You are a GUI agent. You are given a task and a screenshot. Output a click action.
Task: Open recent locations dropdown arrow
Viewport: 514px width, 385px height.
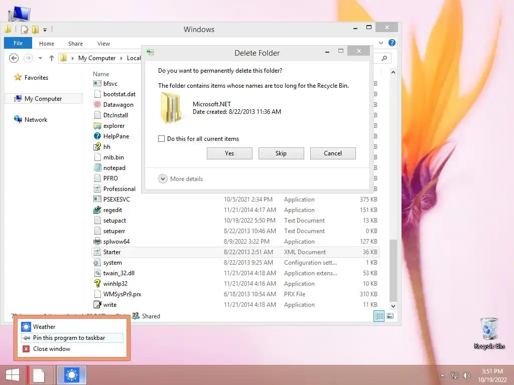(x=40, y=58)
